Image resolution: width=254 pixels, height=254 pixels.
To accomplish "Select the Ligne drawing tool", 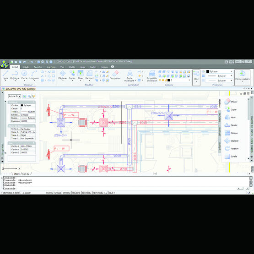I will click(5, 75).
